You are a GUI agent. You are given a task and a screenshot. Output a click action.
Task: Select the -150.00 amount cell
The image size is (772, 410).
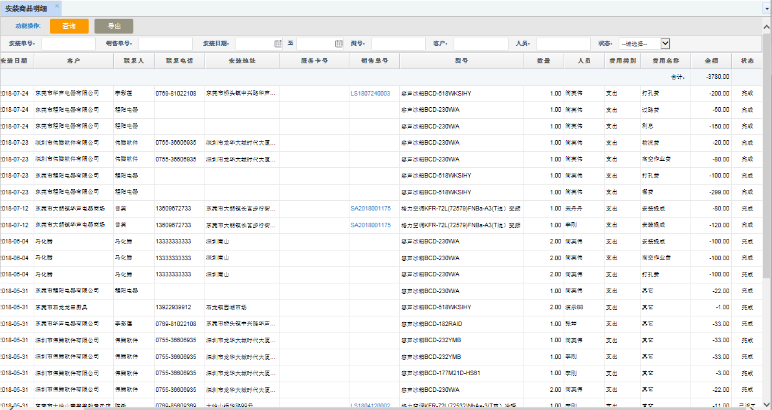(x=711, y=126)
